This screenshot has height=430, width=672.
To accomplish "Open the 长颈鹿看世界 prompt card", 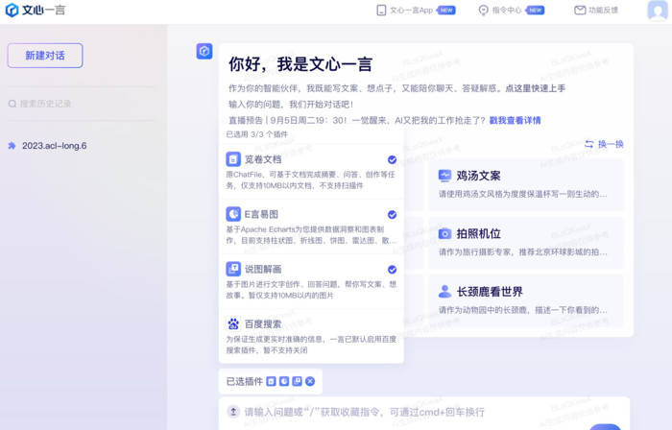I will 527,301.
